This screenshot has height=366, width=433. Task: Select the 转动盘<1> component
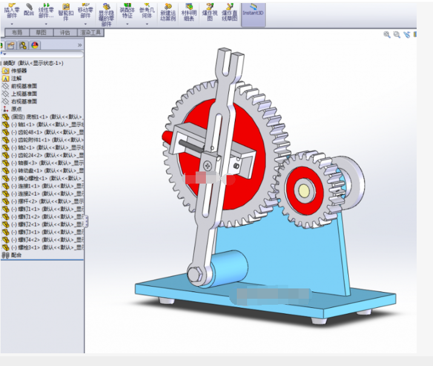point(43,171)
